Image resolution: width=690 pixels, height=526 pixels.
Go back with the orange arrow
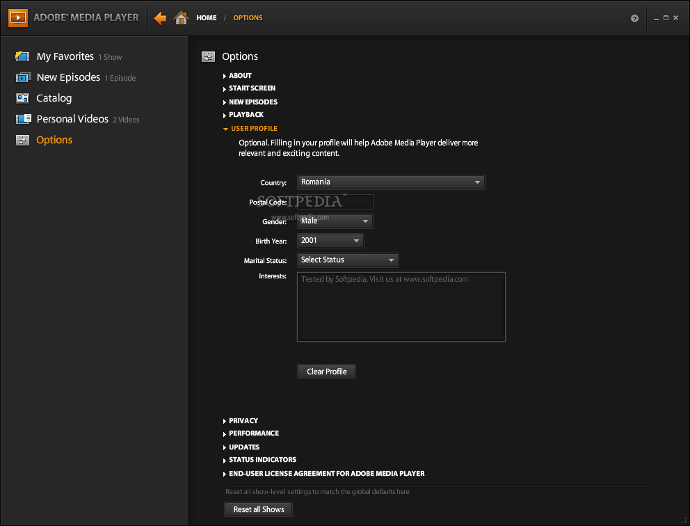pos(160,18)
